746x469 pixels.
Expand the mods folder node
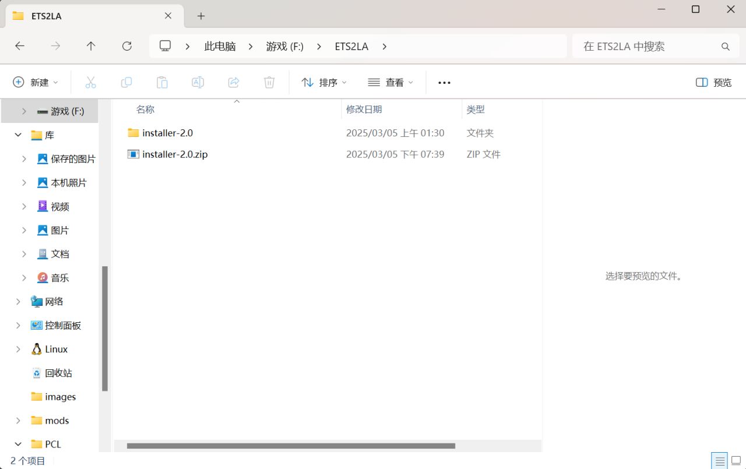coord(18,421)
